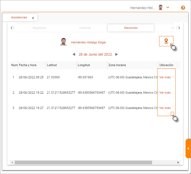Open user menu dropdown chevron
The image size is (191, 174).
[168, 7]
